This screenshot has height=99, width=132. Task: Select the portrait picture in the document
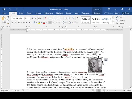click(x=95, y=65)
